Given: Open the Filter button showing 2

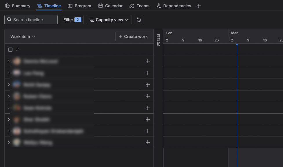Looking at the screenshot, I should [x=72, y=20].
